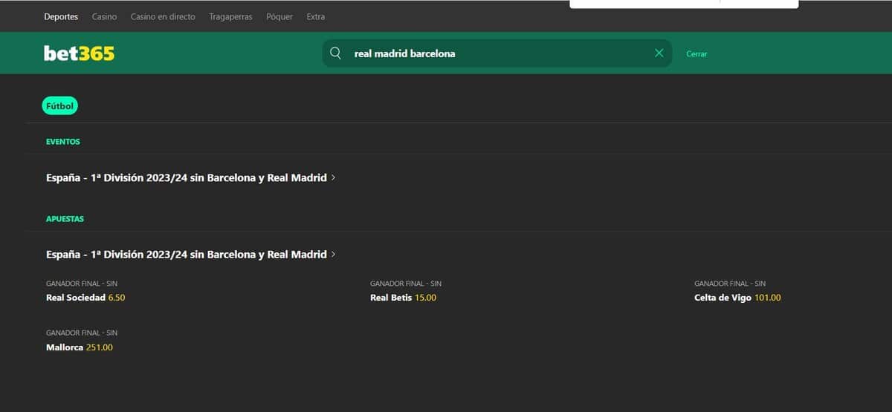Open the España 1ª División link under Eventos
The width and height of the screenshot is (892, 412).
pos(186,178)
